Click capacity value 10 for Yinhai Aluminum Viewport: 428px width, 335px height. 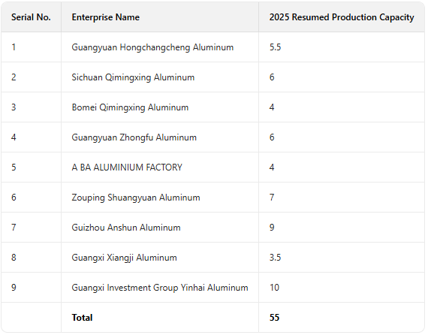coord(274,287)
